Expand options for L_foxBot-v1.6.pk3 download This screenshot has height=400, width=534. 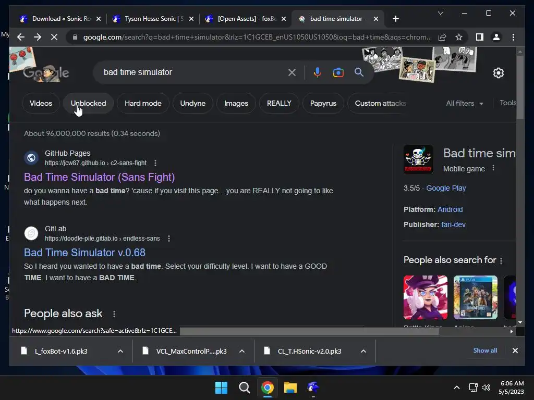(120, 351)
